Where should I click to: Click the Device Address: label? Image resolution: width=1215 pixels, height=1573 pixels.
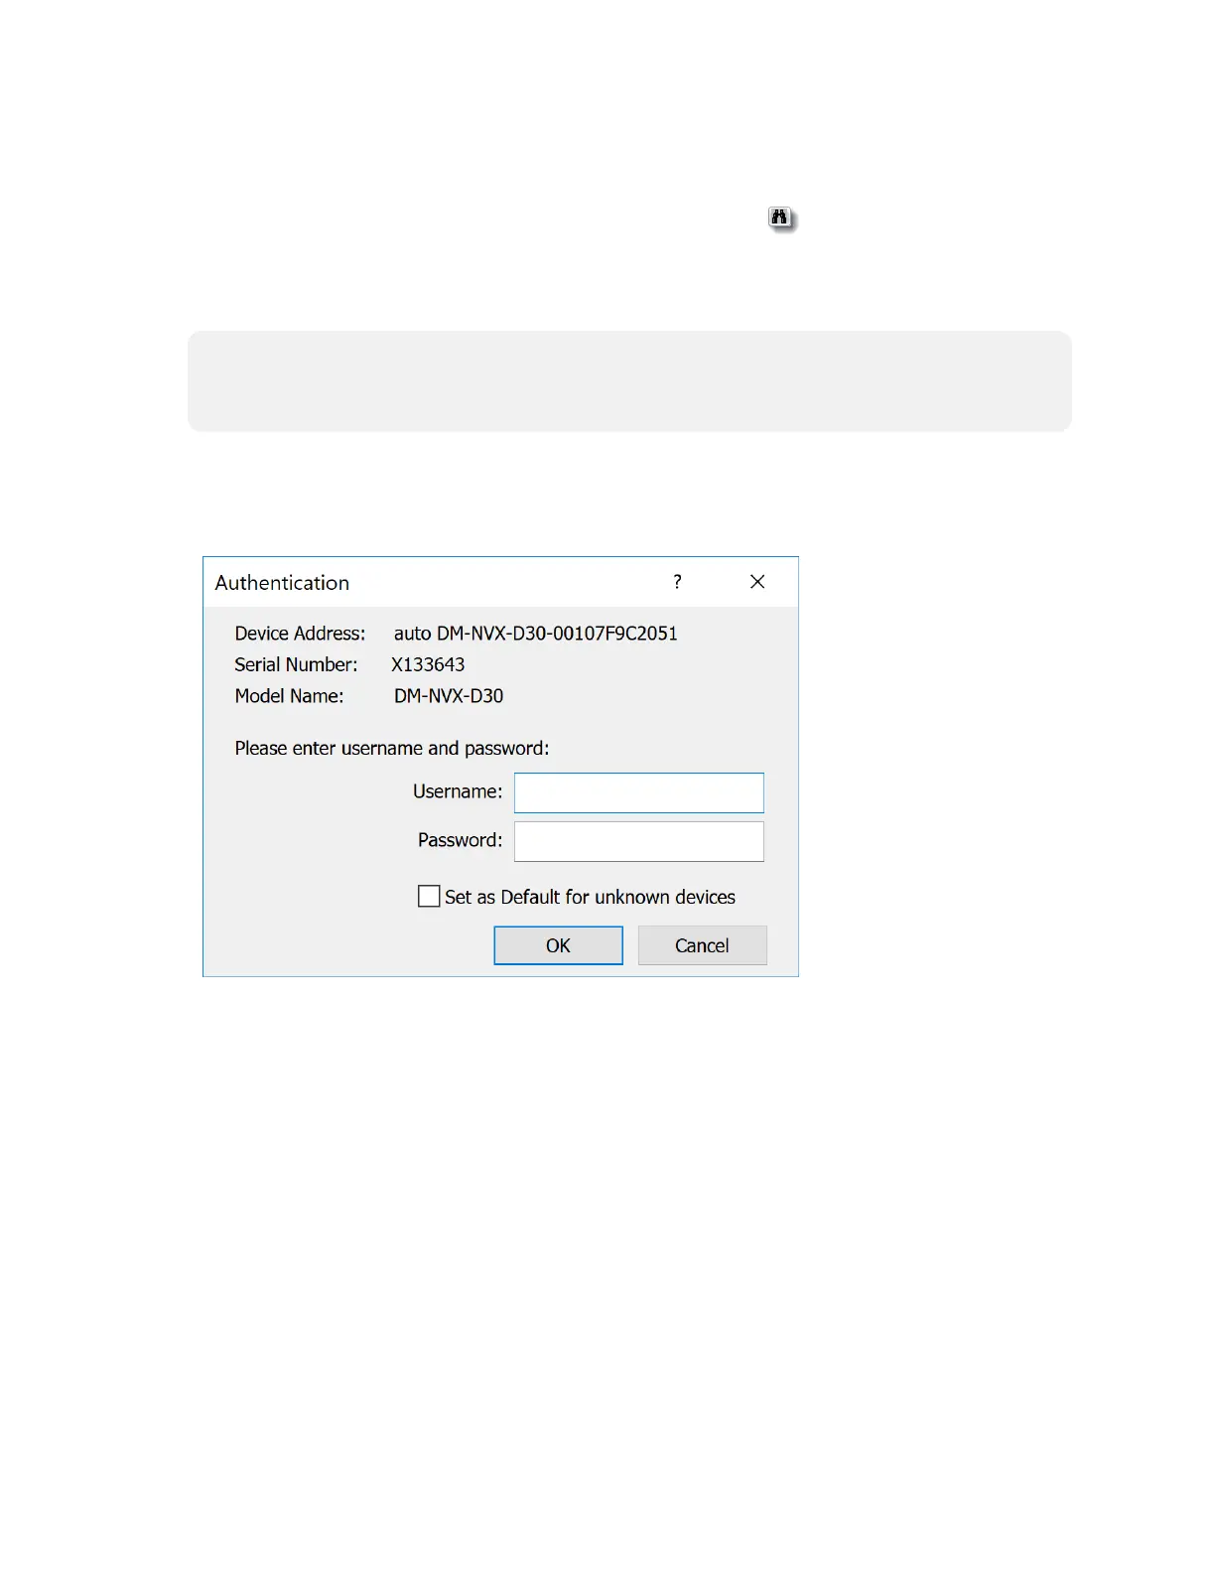pyautogui.click(x=300, y=634)
